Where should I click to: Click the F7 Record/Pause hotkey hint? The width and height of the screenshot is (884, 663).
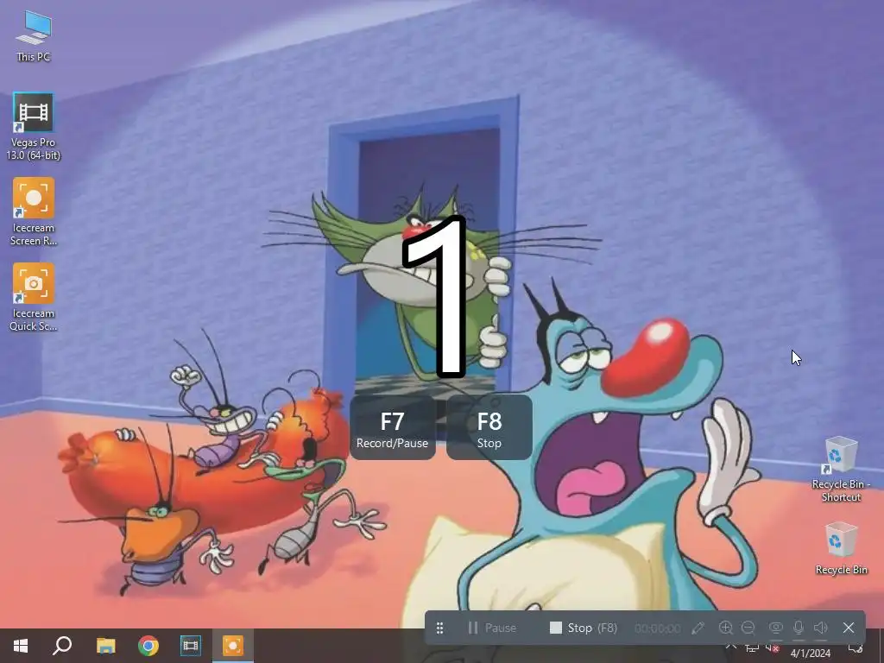point(393,428)
